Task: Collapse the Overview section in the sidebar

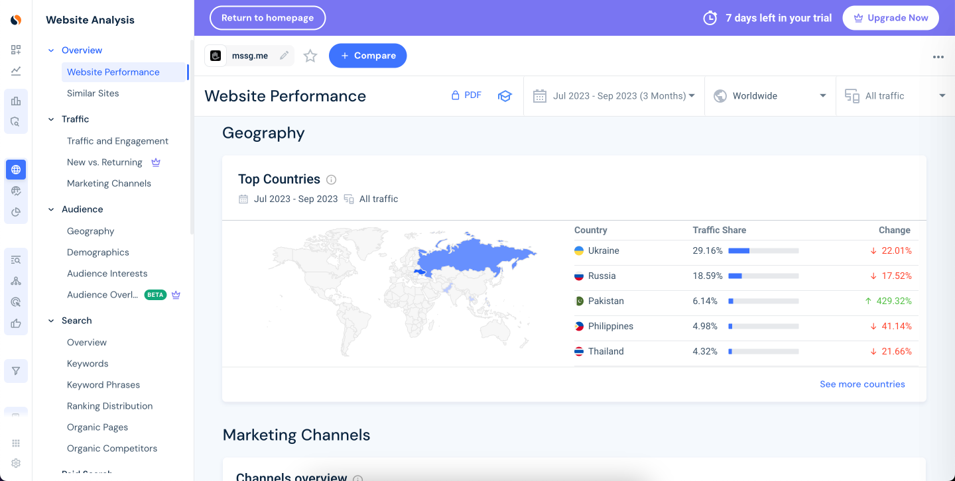Action: [51, 50]
